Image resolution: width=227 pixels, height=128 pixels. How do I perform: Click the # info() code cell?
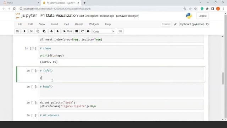click(121, 74)
